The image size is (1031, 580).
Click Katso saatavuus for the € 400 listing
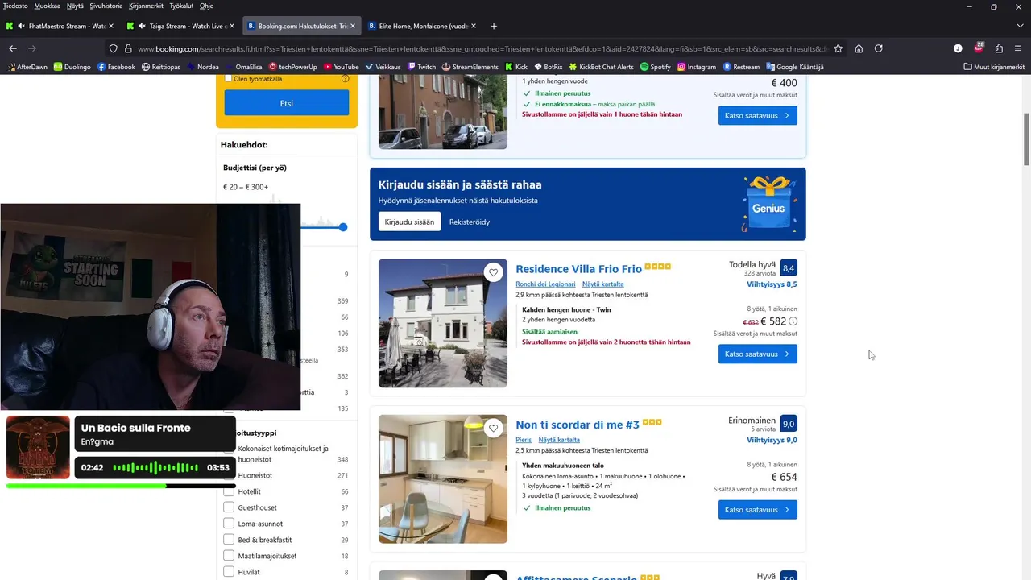[758, 115]
